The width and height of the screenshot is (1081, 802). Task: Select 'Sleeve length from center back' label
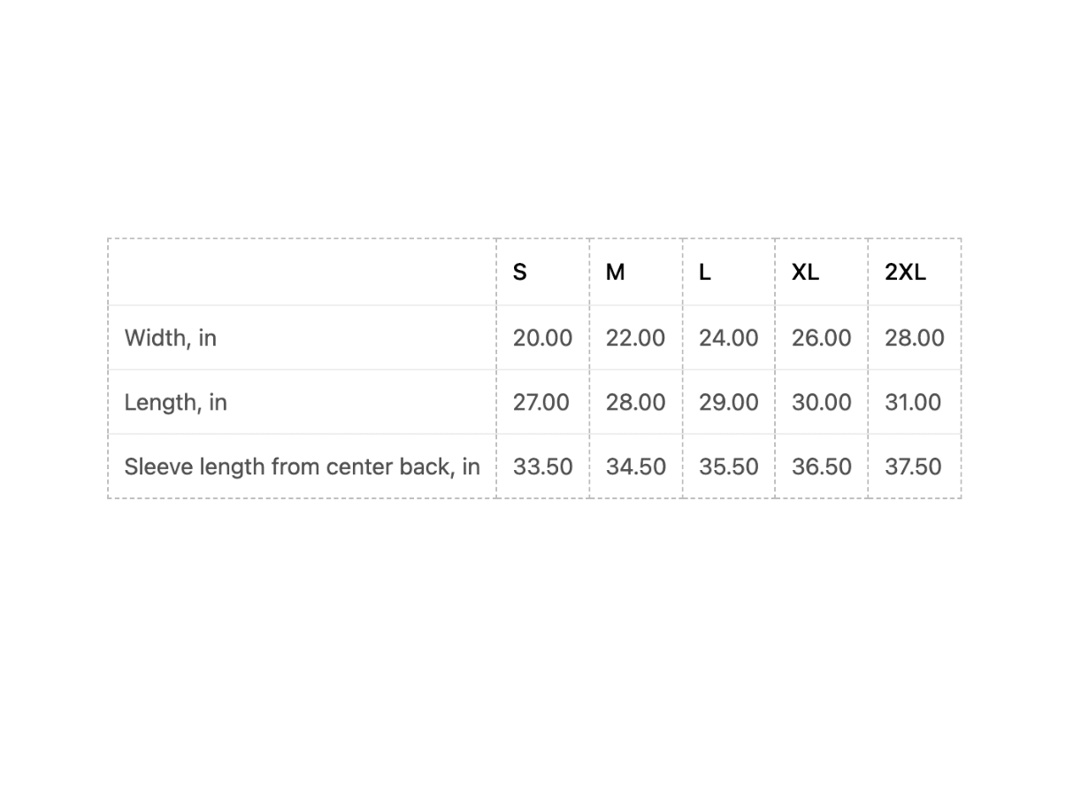(302, 467)
